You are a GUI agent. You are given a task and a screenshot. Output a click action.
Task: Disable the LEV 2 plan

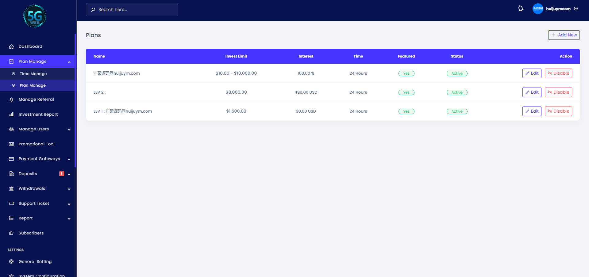coord(558,92)
